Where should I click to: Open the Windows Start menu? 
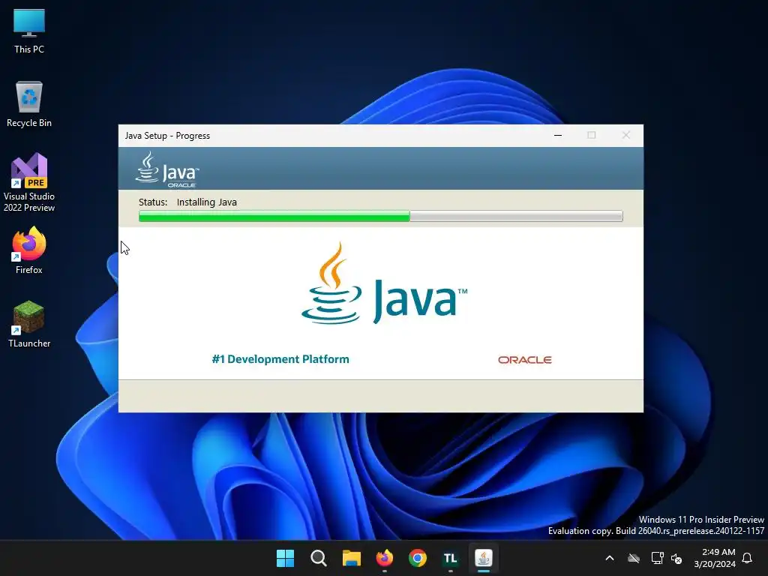285,558
